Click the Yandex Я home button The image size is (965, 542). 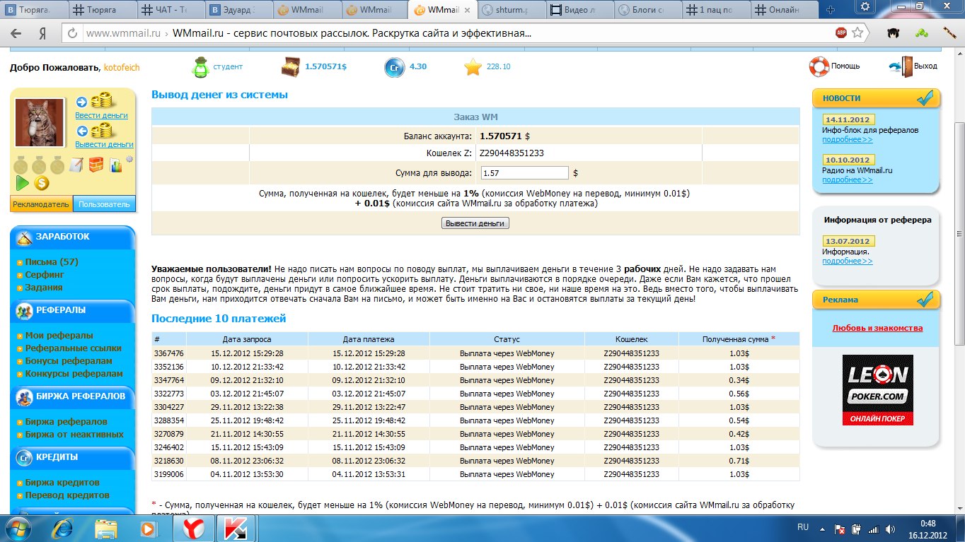tap(42, 33)
